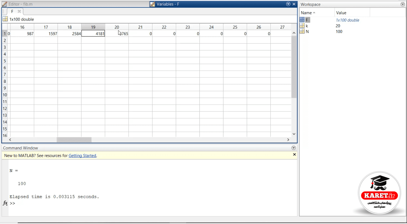
Task: Select the N variable icon in Workspace
Action: pyautogui.click(x=302, y=31)
